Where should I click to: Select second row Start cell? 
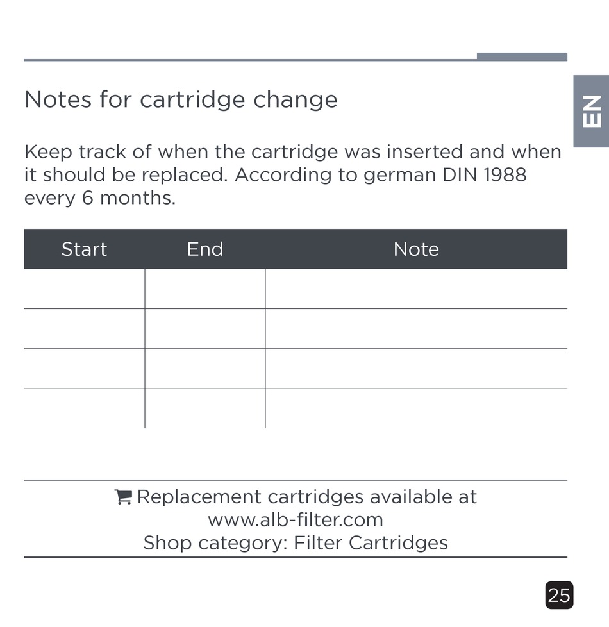[85, 329]
